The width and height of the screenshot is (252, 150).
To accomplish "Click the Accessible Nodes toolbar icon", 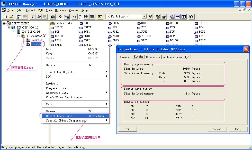I will coord(19,16).
